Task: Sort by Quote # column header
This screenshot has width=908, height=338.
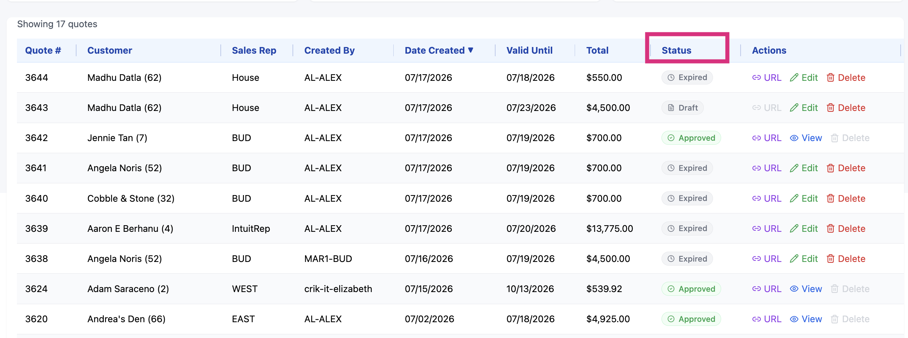Action: click(x=43, y=50)
